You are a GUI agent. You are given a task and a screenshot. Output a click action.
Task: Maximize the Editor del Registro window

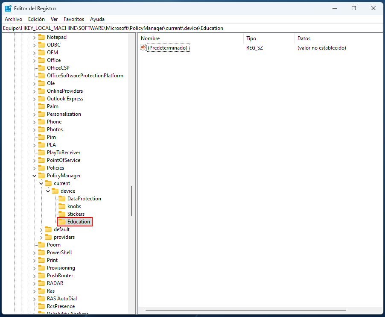354,9
